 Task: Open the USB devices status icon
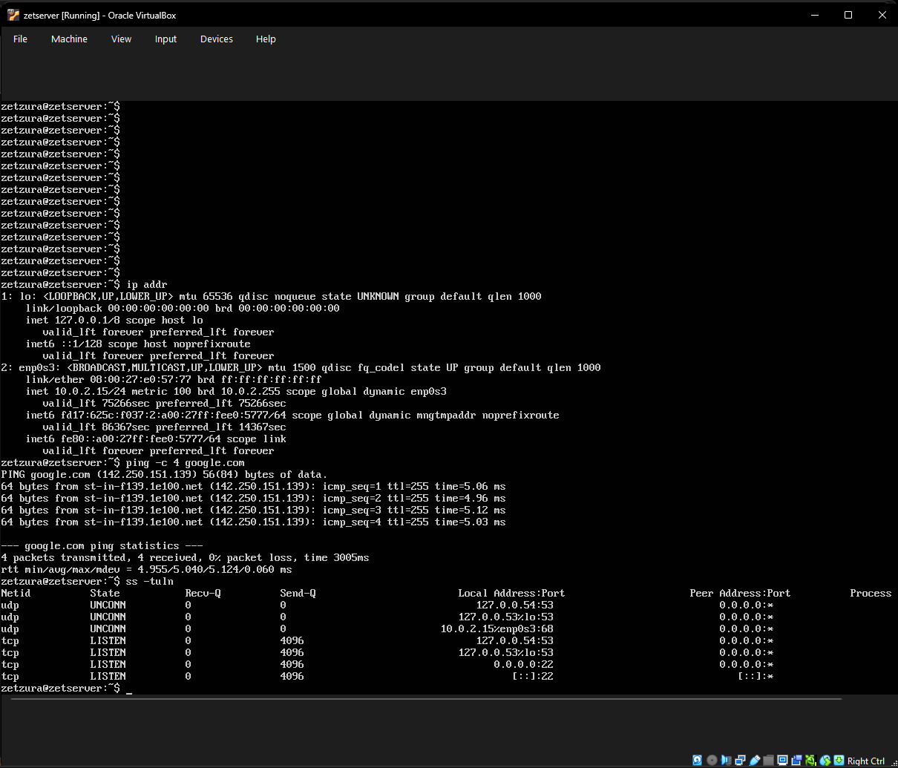tap(755, 761)
